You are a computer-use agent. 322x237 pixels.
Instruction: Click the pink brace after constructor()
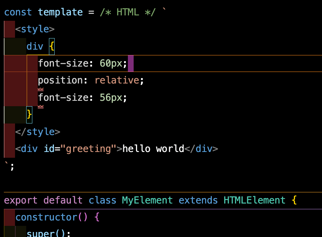[x=97, y=217]
